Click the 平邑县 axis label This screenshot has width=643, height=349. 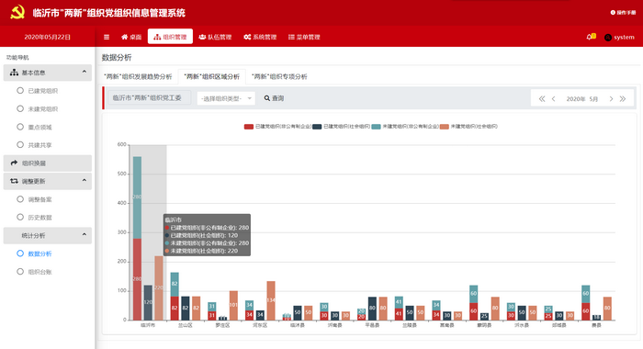tap(372, 325)
